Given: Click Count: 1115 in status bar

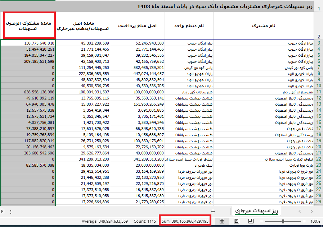Looking at the screenshot, I should tap(145, 221).
